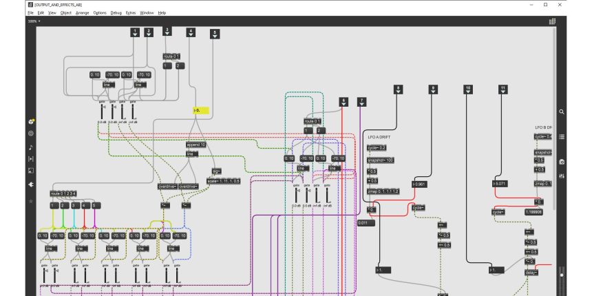
Task: Click the leftmost gate gain slider under inlet 1
Action: point(102,112)
